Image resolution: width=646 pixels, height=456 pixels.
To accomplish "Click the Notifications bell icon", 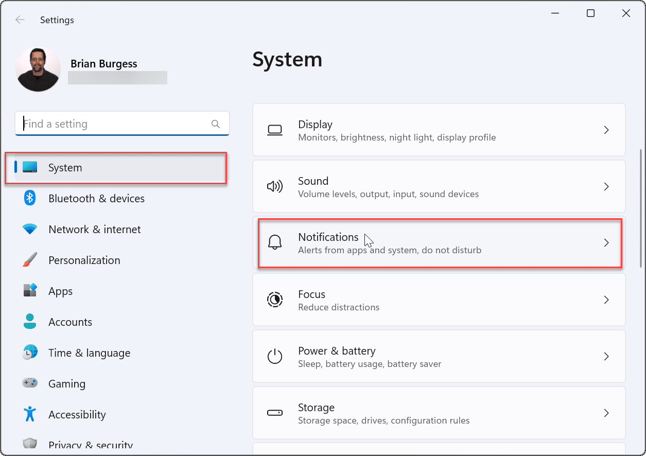I will (x=275, y=242).
